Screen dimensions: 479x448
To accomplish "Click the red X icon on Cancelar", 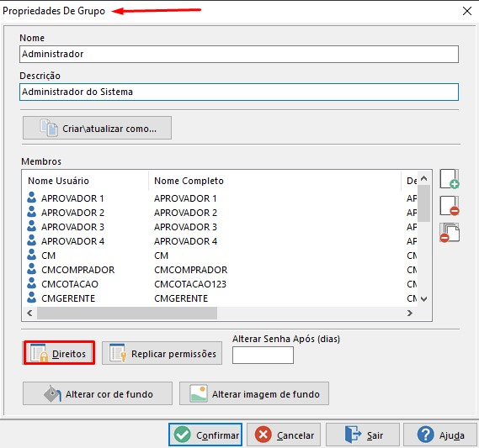I will [x=263, y=435].
